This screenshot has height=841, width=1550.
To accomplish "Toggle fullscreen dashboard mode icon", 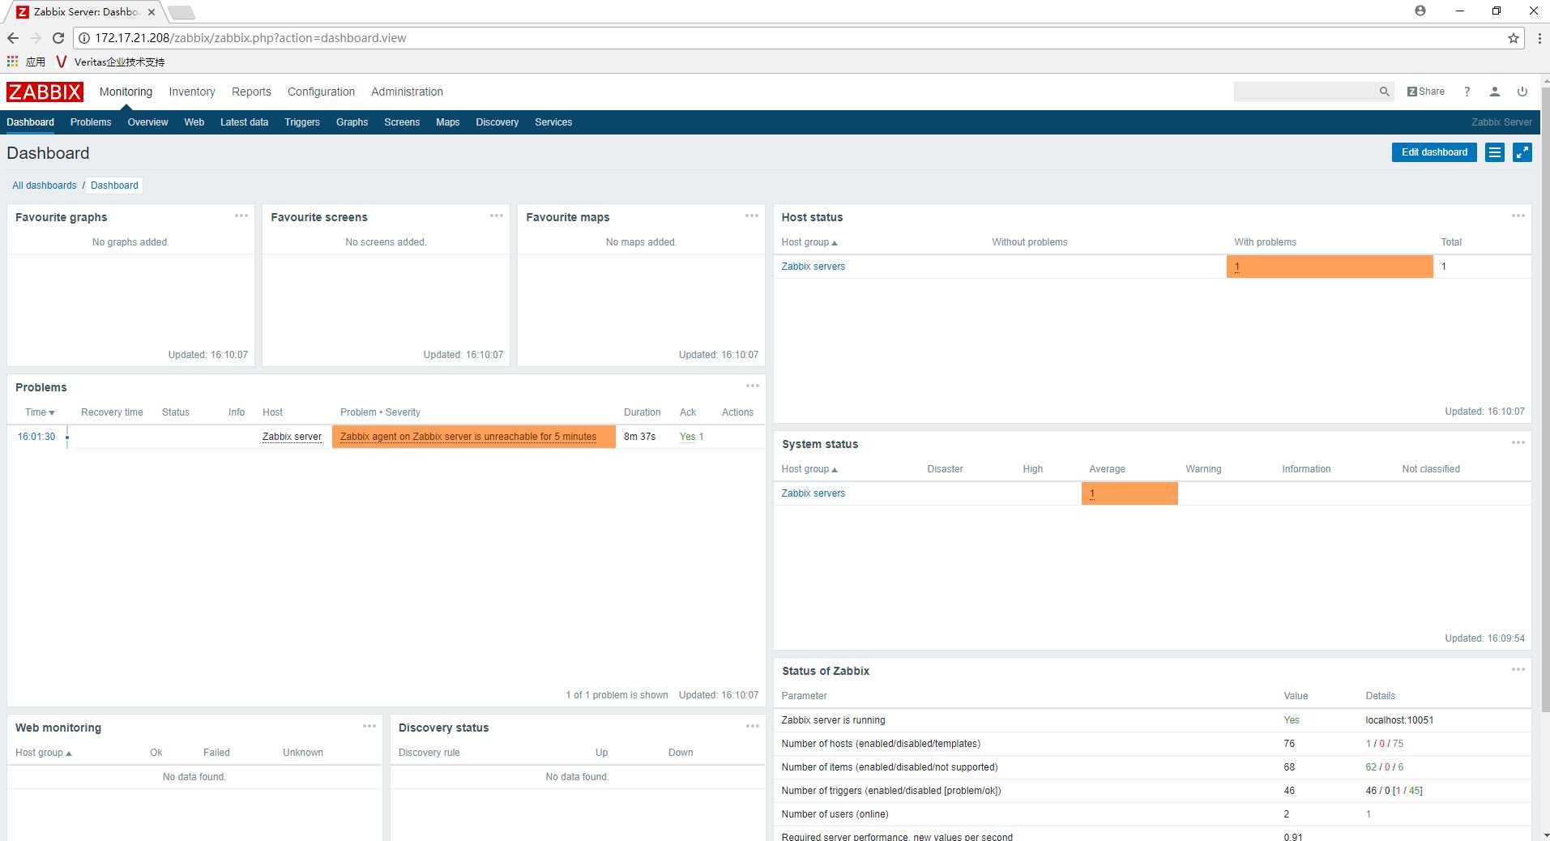I will click(x=1522, y=152).
